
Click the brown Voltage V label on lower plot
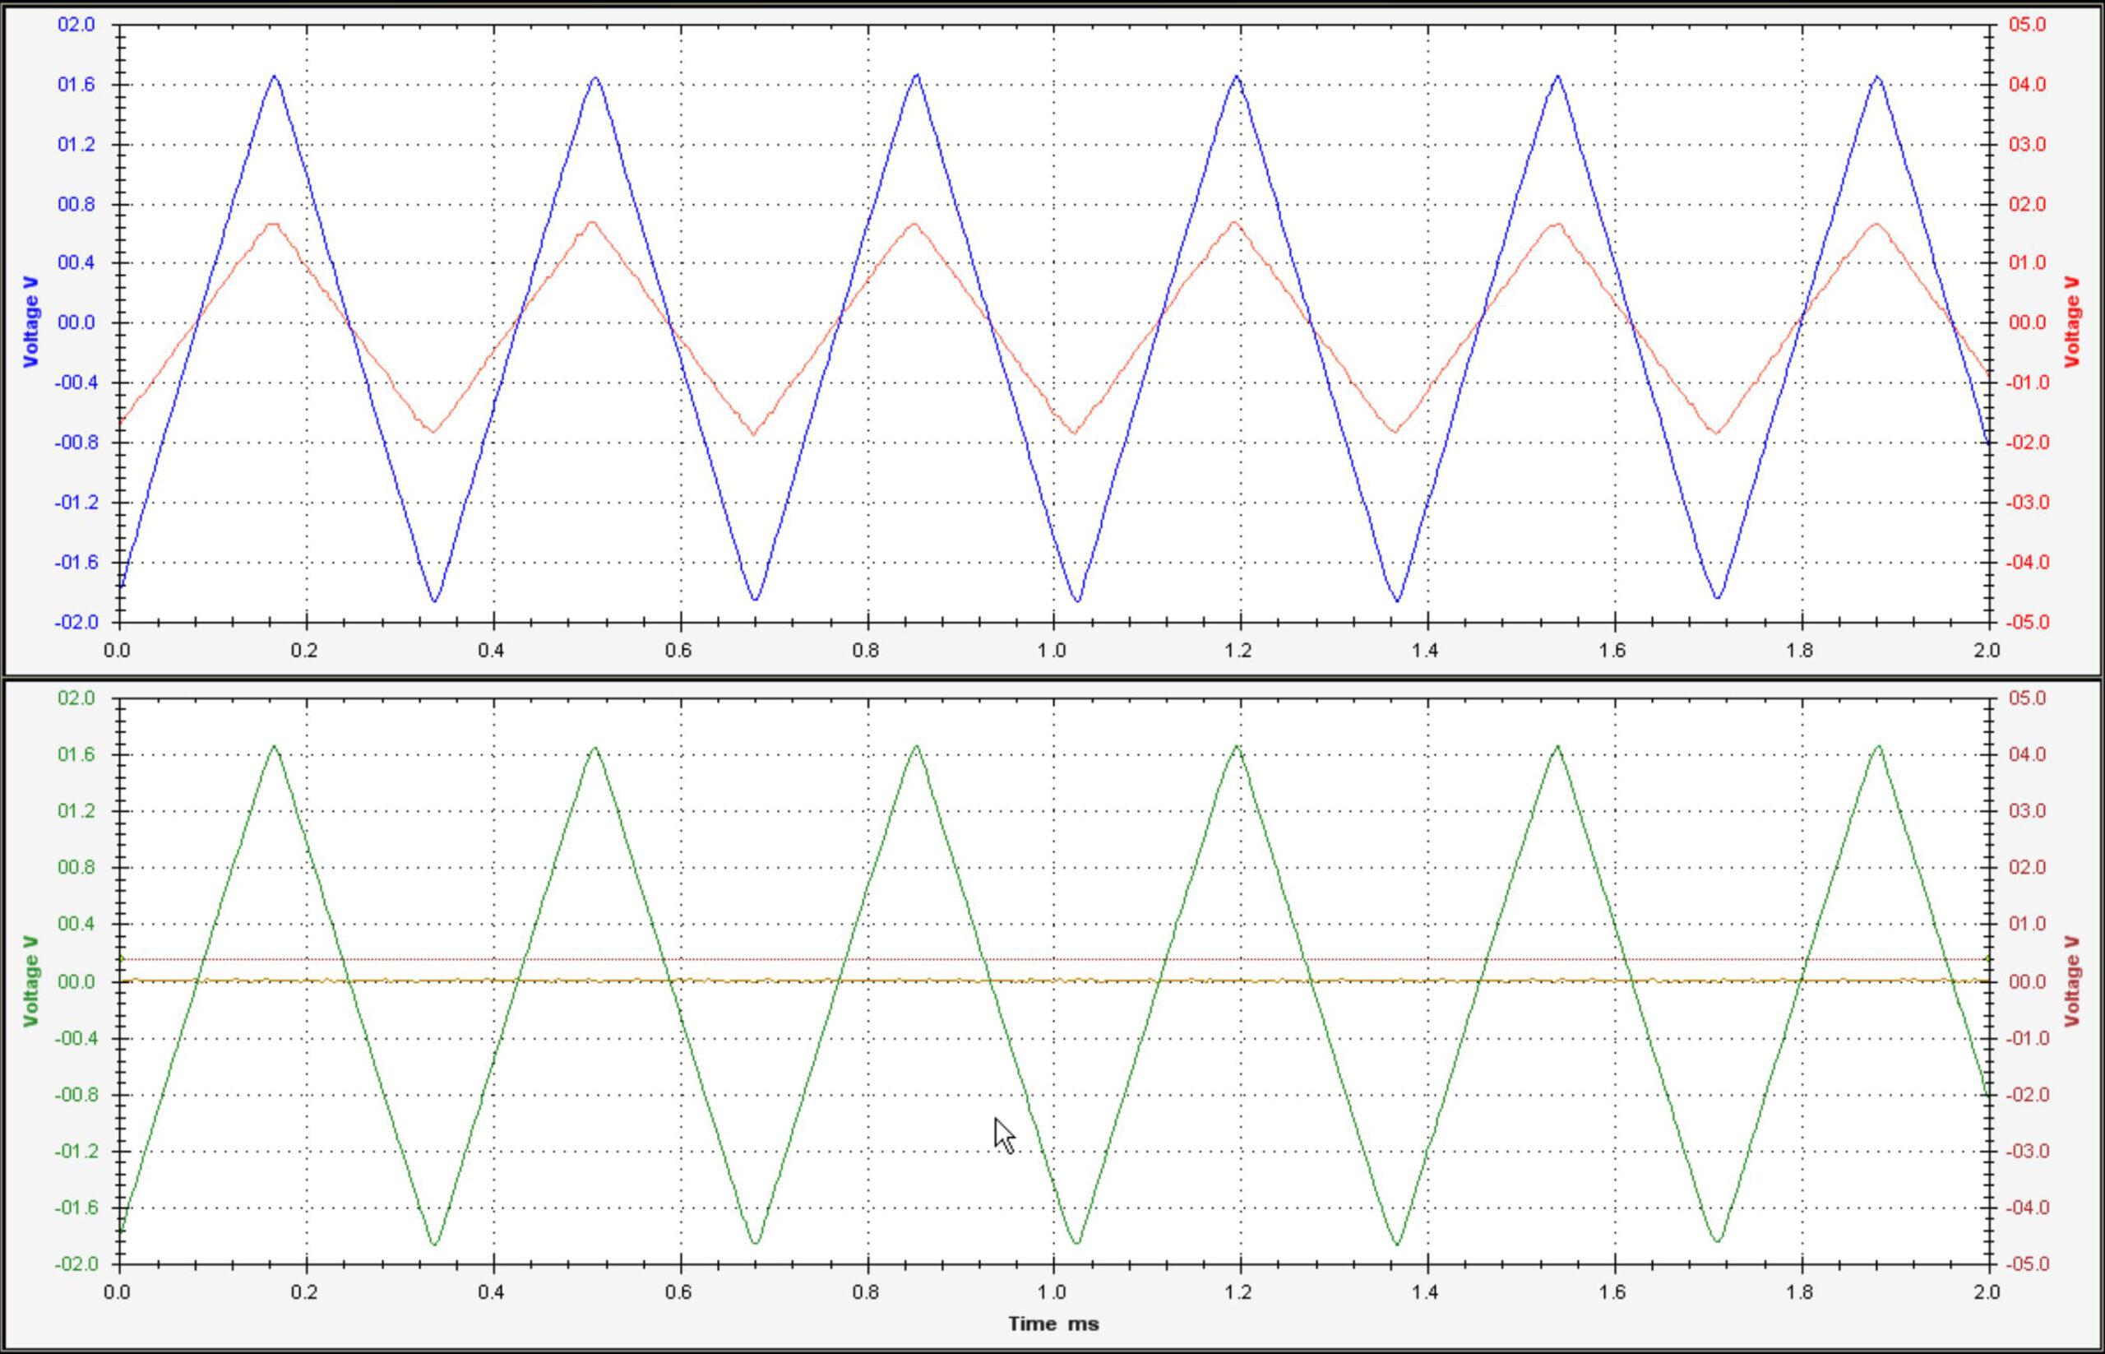(2072, 981)
